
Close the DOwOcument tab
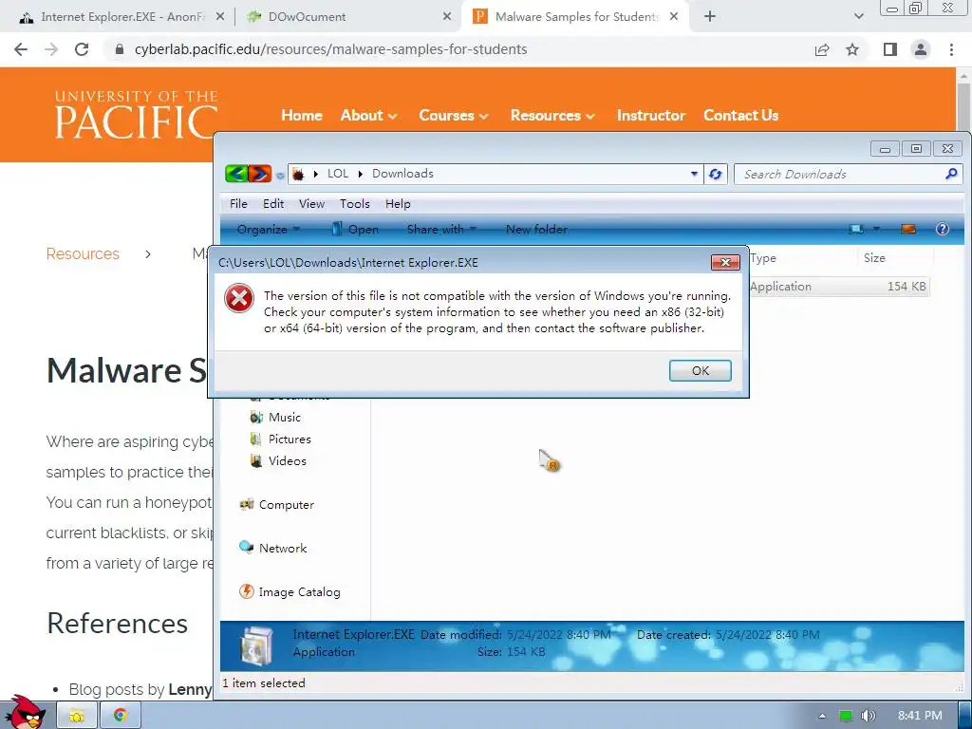447,17
